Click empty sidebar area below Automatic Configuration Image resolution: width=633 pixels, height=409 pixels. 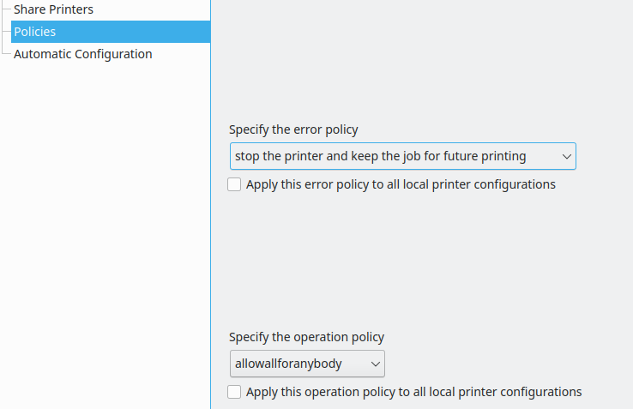point(105,234)
